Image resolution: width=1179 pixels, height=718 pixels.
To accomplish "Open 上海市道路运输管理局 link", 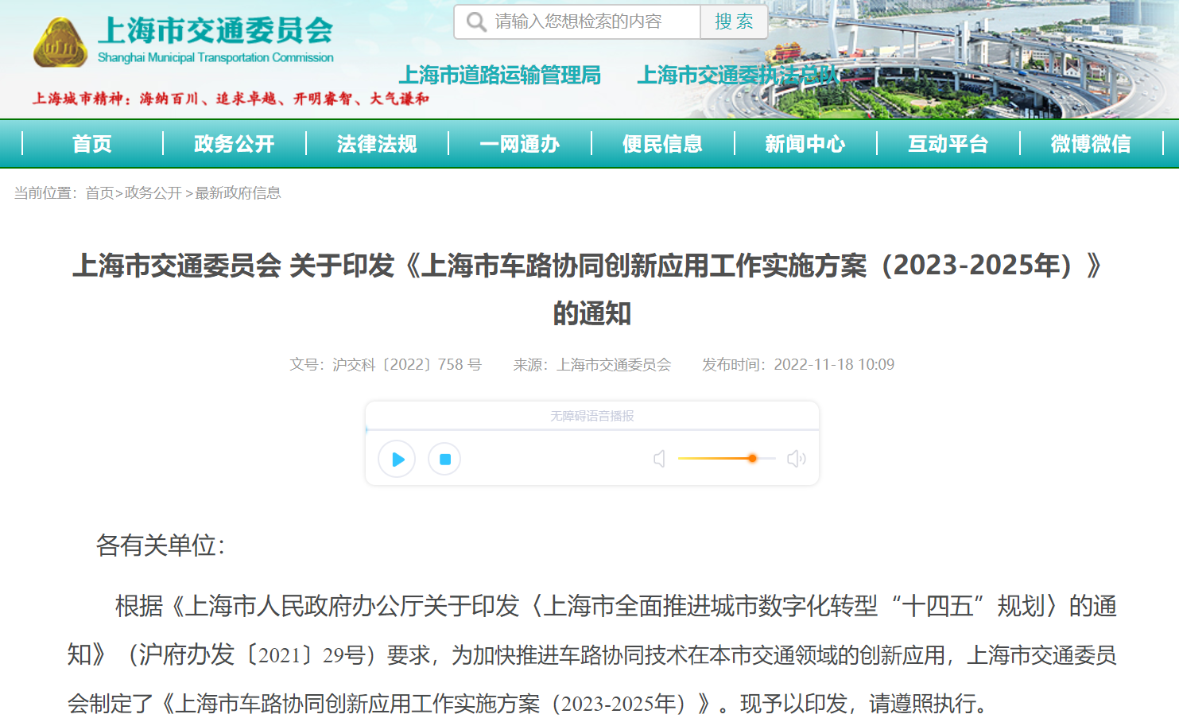I will tap(499, 76).
